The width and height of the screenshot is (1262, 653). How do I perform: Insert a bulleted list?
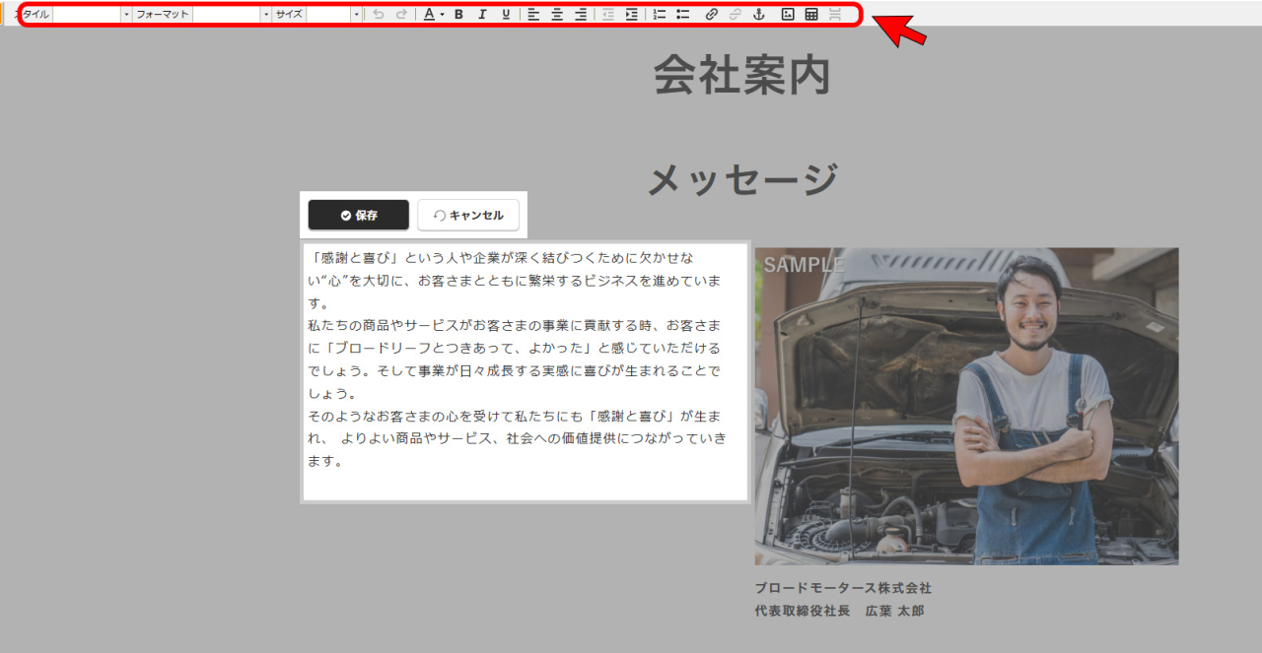[683, 15]
